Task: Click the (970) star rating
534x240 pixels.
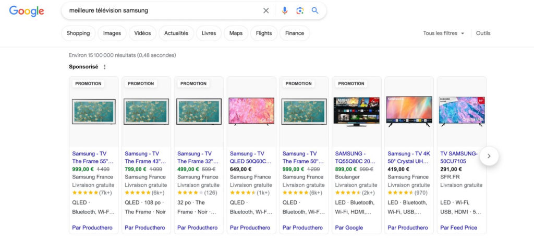Action: [x=408, y=193]
